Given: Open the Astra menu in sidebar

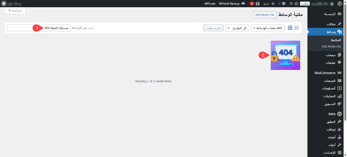Looking at the screenshot, I should coord(330,114).
